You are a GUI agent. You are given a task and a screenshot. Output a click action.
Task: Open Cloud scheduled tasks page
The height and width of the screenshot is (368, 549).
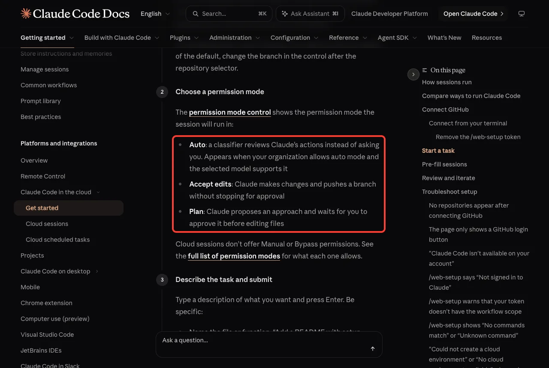[x=58, y=240]
